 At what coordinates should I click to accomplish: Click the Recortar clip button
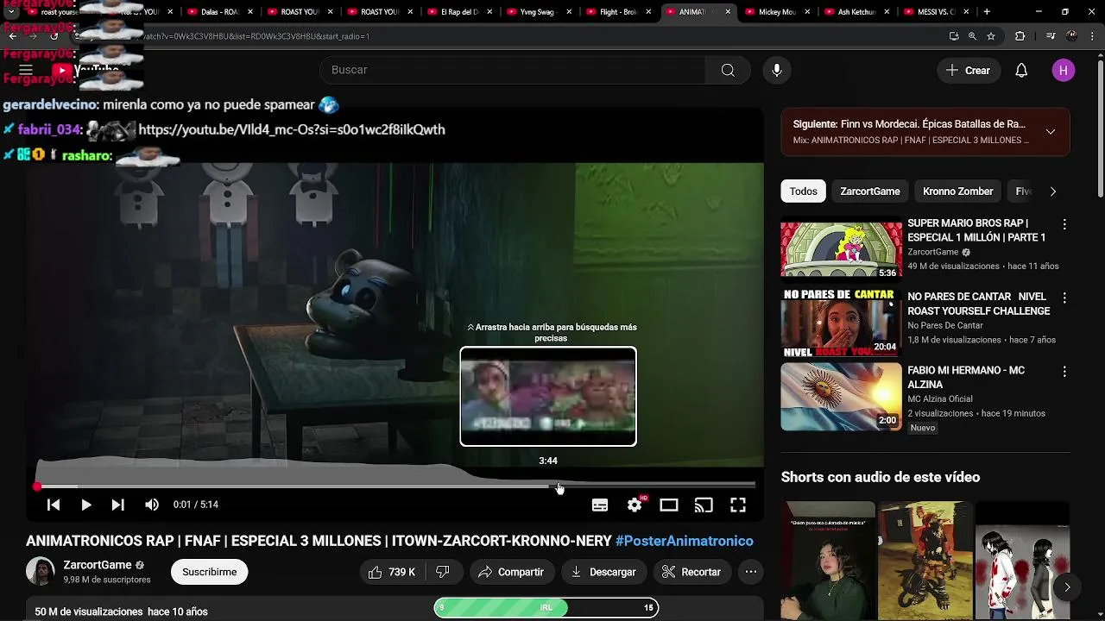(691, 572)
